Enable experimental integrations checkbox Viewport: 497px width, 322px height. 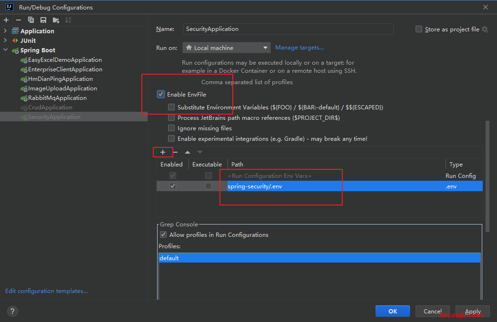[x=171, y=138]
